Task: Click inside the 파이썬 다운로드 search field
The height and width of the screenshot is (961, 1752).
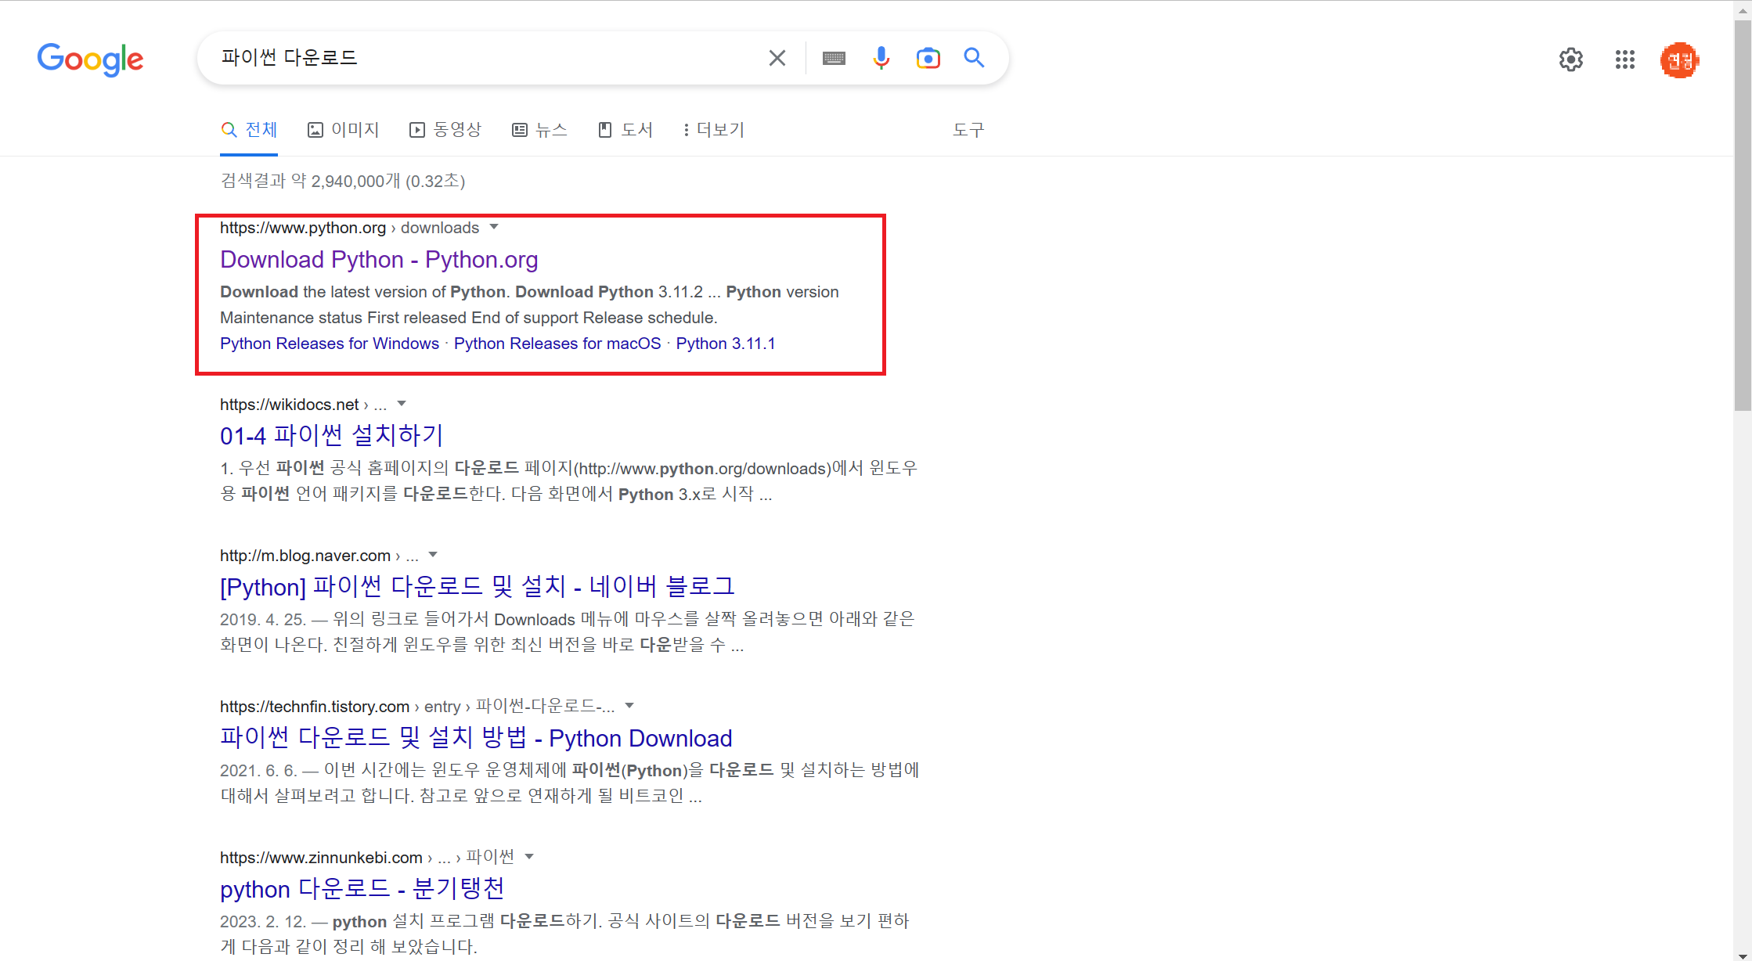Action: [x=470, y=58]
